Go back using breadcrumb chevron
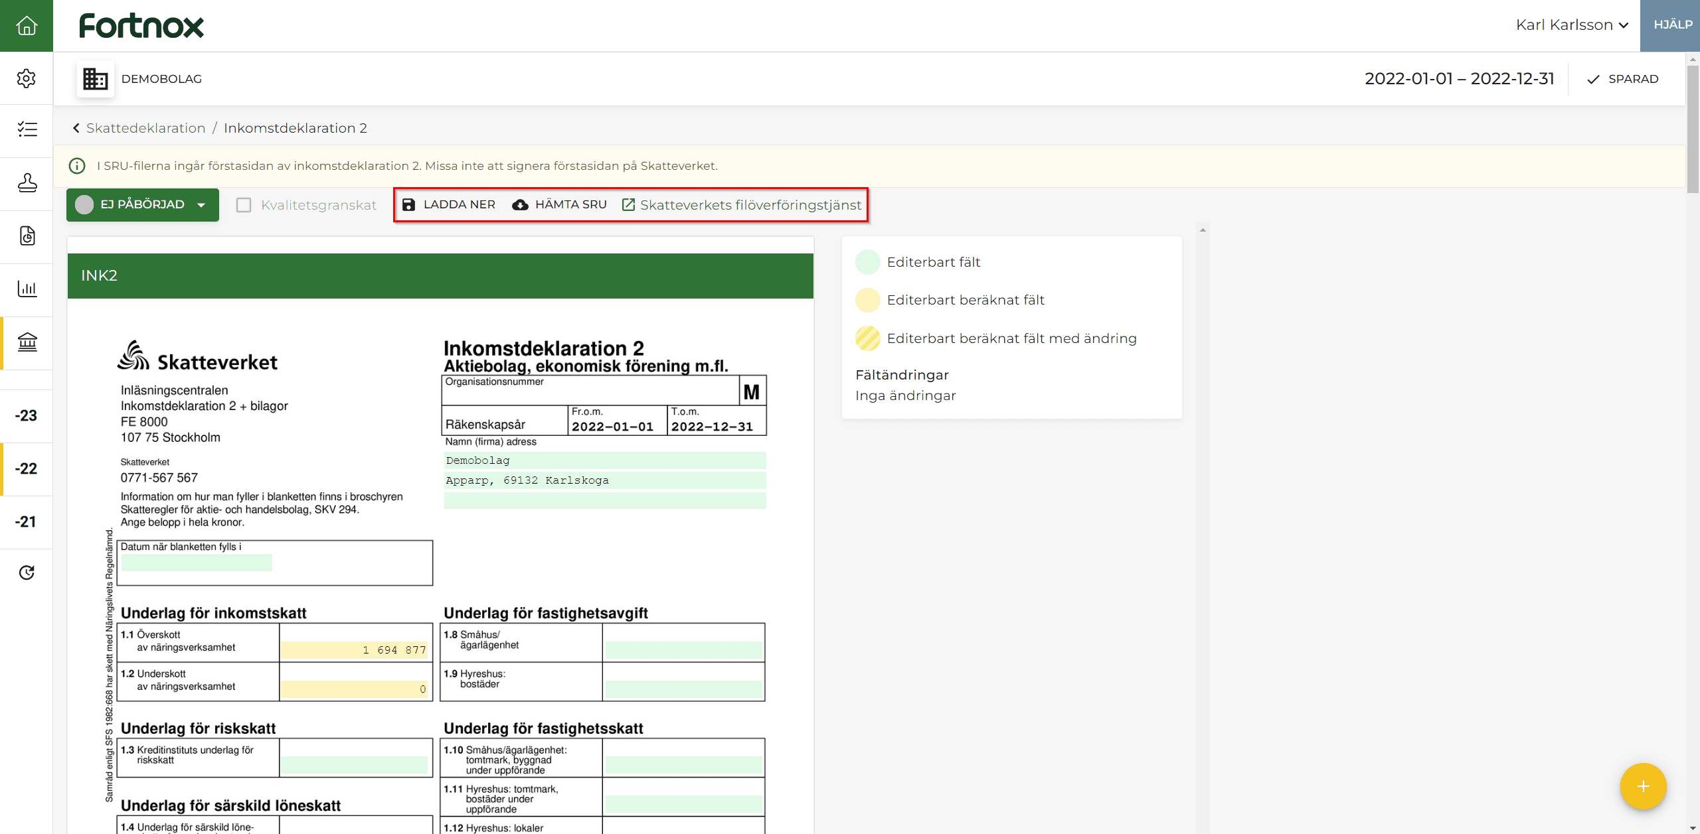This screenshot has width=1700, height=834. 76,128
